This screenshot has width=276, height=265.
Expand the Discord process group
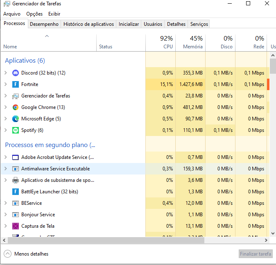[6, 73]
